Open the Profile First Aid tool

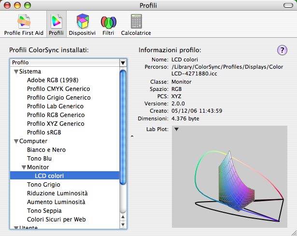coord(24,25)
